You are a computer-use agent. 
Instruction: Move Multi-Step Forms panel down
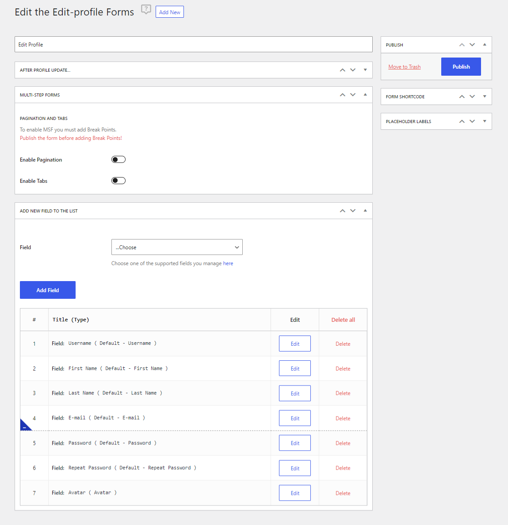[353, 95]
